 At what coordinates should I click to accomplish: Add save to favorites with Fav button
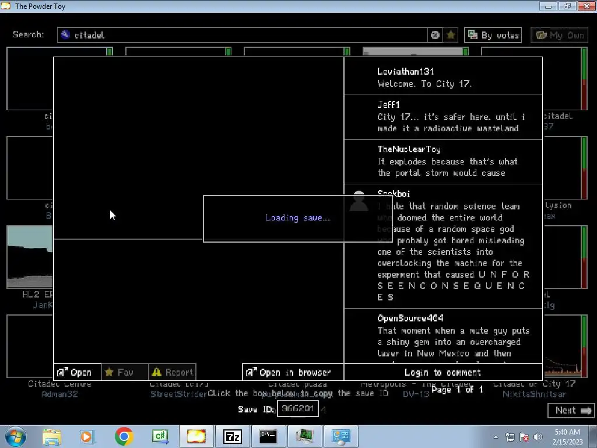tap(125, 372)
